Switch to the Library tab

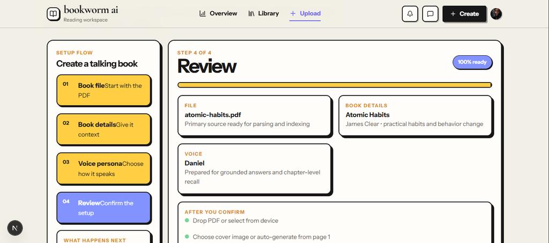point(264,13)
